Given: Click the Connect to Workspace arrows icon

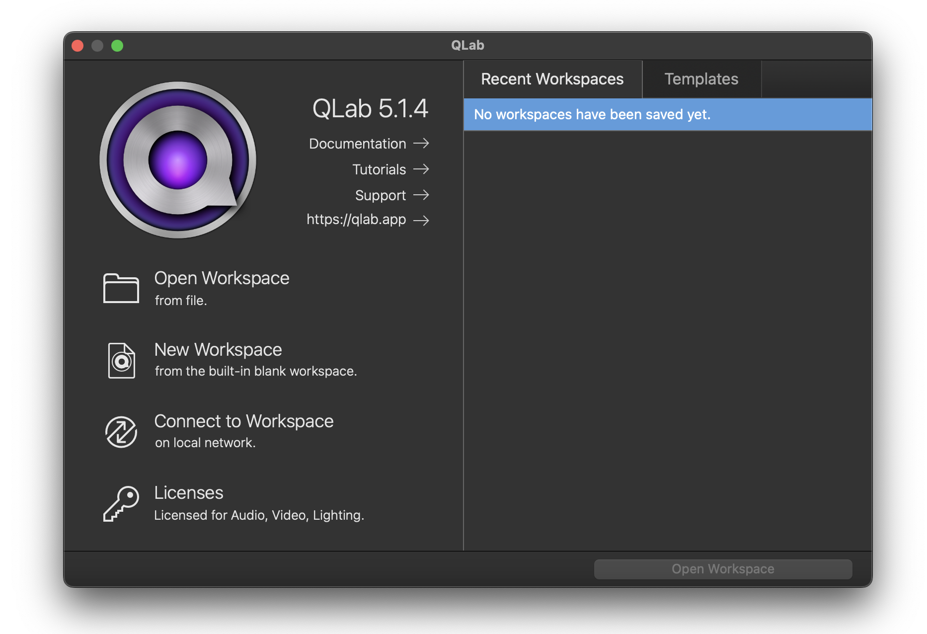Looking at the screenshot, I should click(x=121, y=432).
